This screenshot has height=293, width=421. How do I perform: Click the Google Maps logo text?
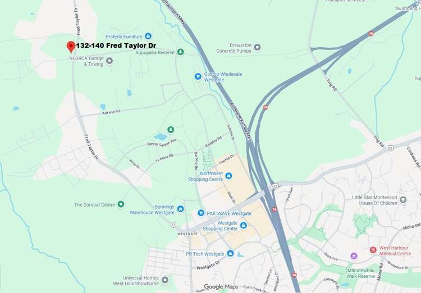[x=221, y=287]
